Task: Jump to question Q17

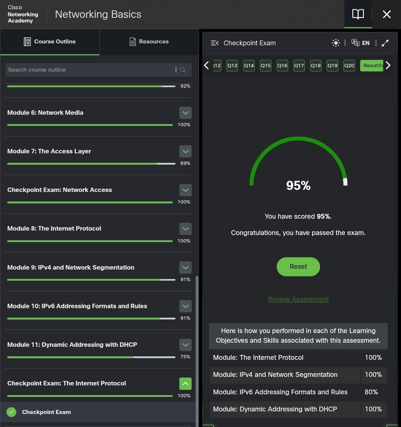Action: (299, 66)
